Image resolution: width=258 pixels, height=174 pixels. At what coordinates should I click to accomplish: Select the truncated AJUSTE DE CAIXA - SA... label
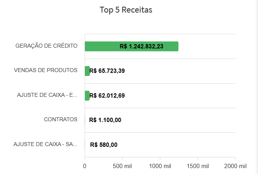tap(45, 144)
